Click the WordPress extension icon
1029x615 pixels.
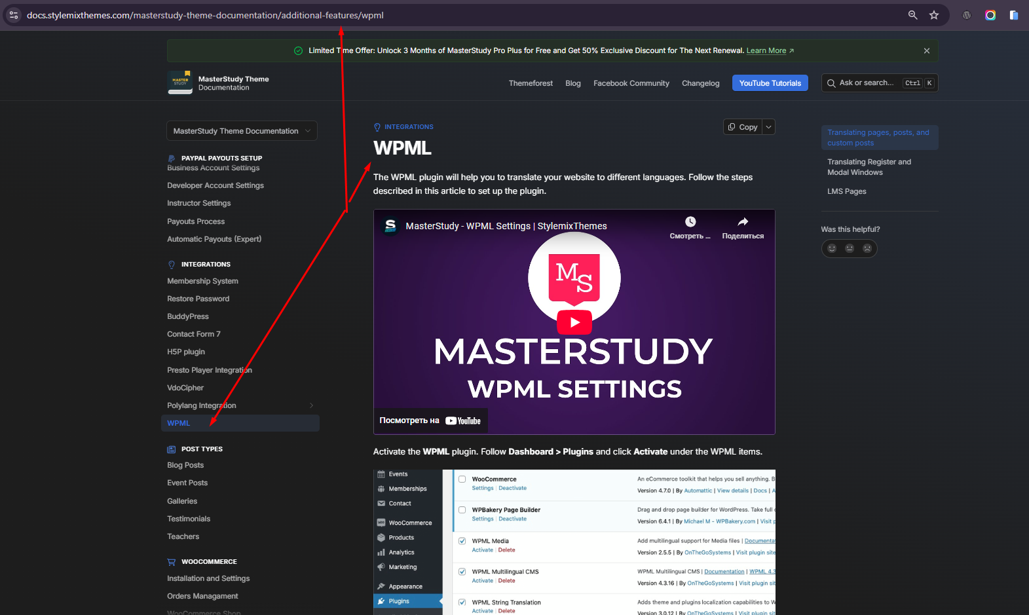[x=967, y=15]
